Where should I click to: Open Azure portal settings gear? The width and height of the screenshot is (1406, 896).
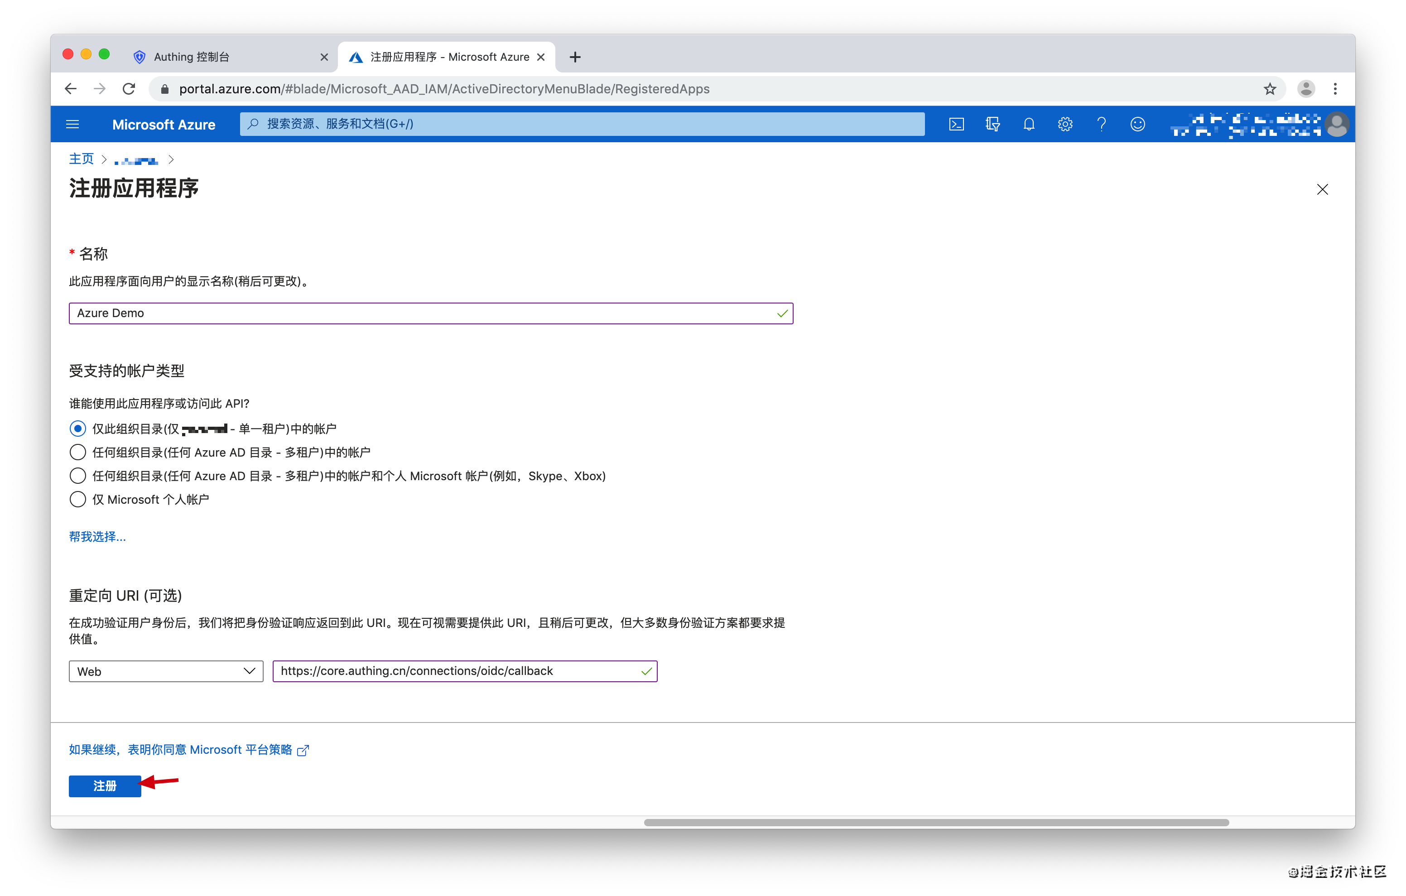click(1064, 124)
